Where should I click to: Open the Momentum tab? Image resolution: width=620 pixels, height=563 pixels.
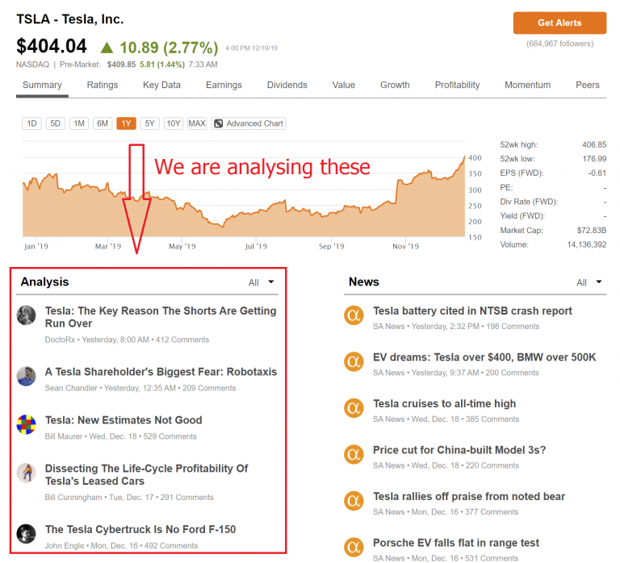click(x=527, y=85)
